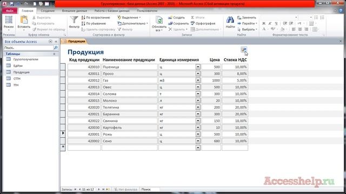Switch to Создание ribbon tab
Screen dimensions: 346x194
point(48,11)
